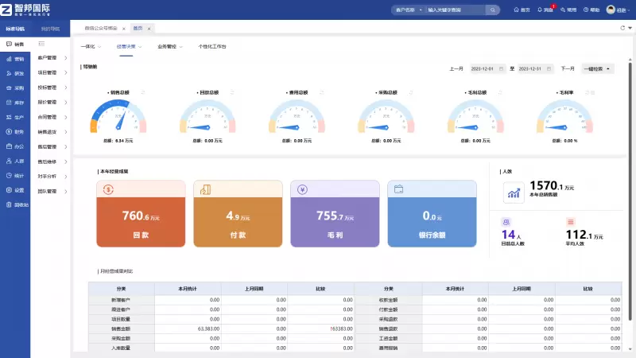Click the 下一月 next month button

pos(568,69)
